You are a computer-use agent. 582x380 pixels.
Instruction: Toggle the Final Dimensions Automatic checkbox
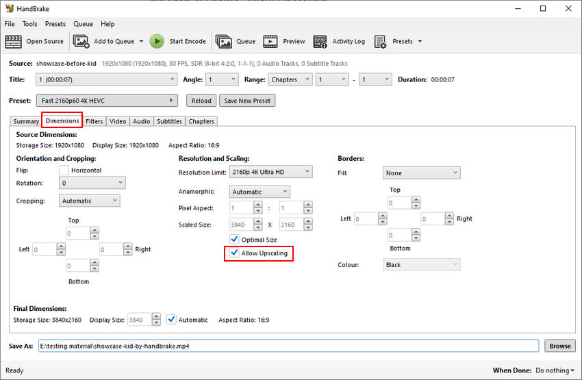coord(171,319)
